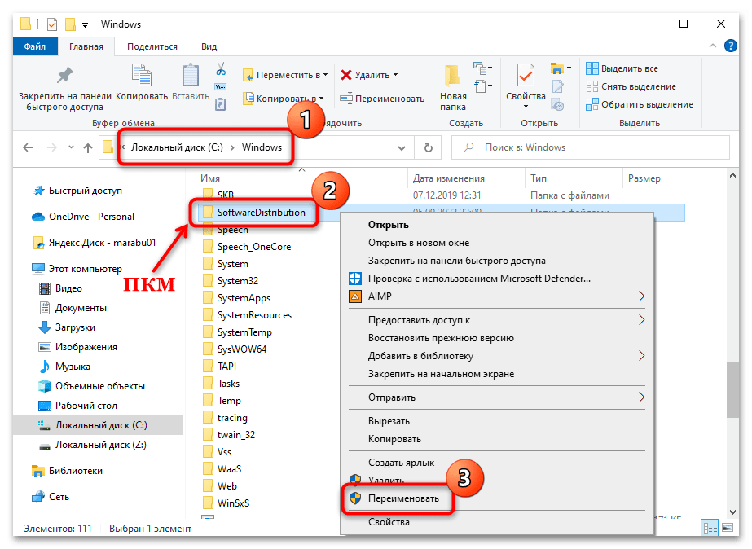This screenshot has height=549, width=752.
Task: Click the New folder icon
Action: tap(452, 76)
